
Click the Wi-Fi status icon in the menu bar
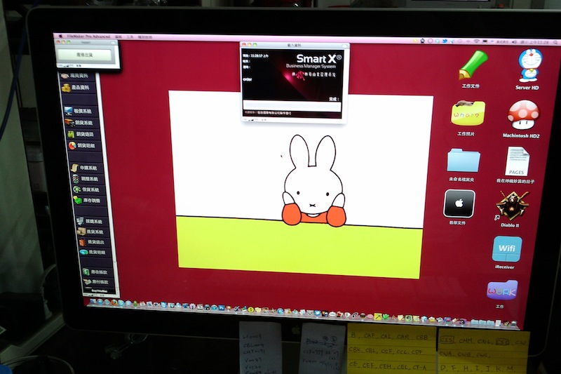[x=476, y=41]
